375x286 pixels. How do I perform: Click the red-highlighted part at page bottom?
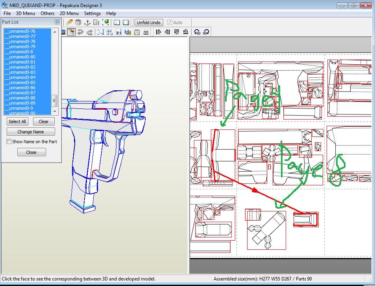point(306,219)
